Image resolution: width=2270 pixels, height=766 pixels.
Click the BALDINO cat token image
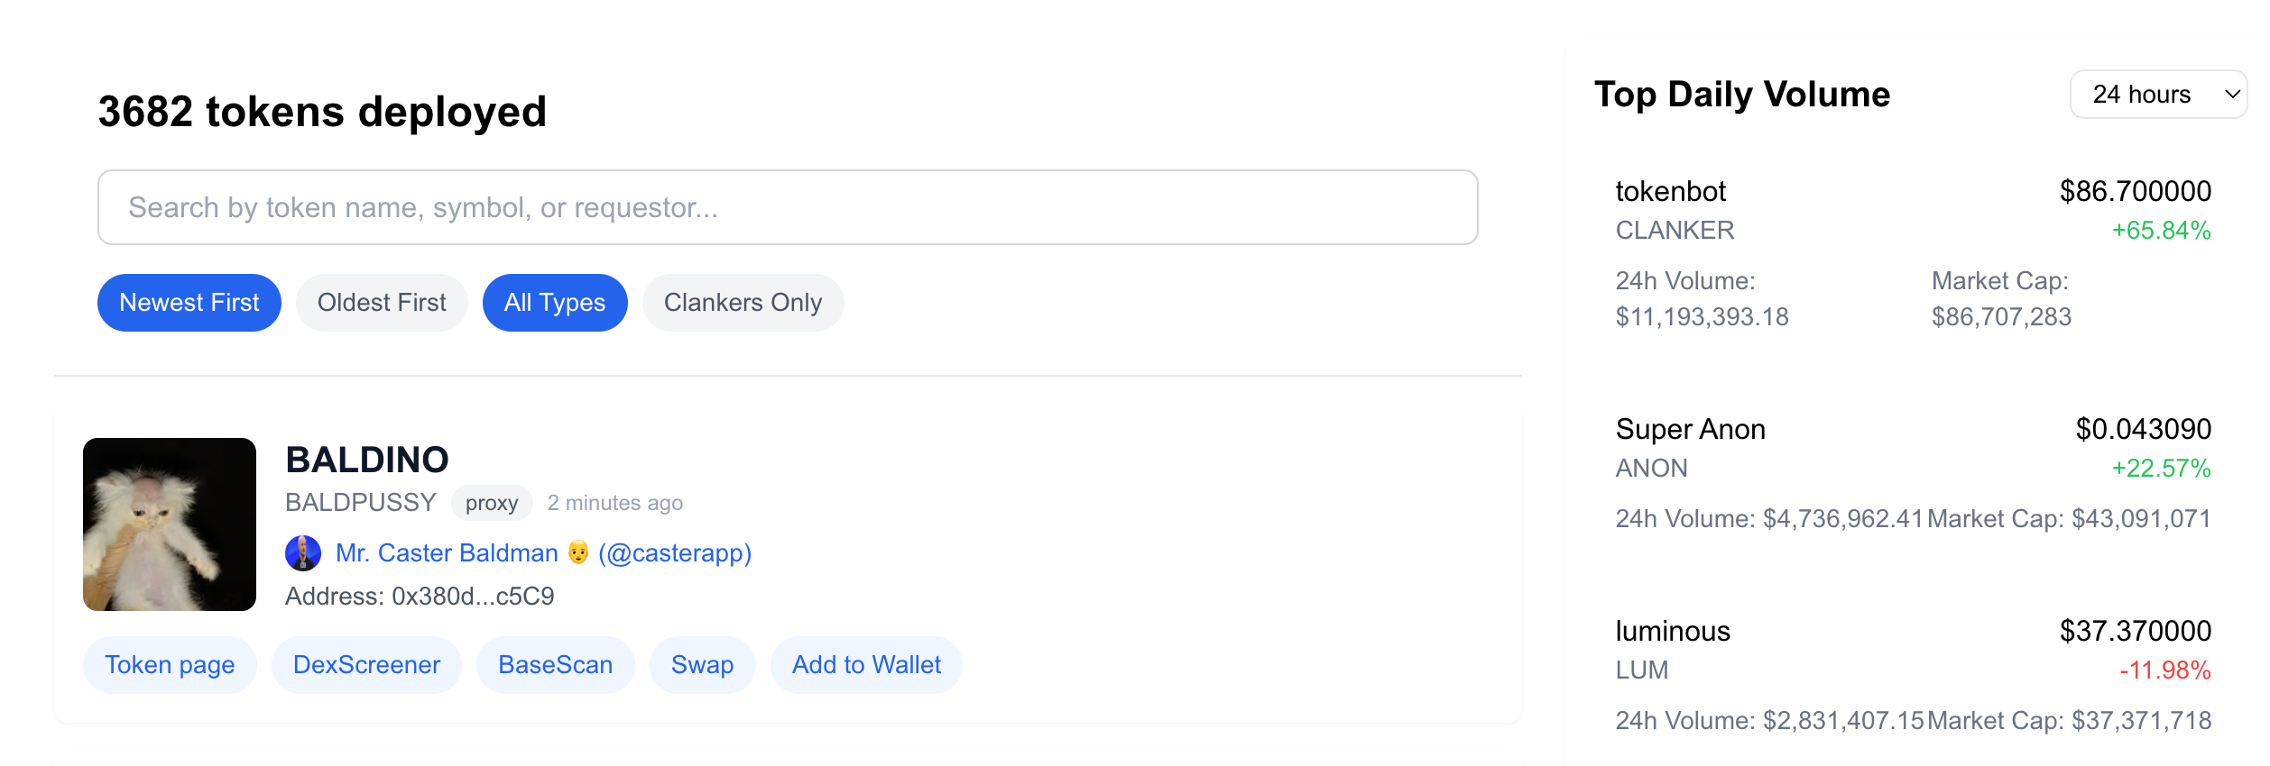(170, 524)
